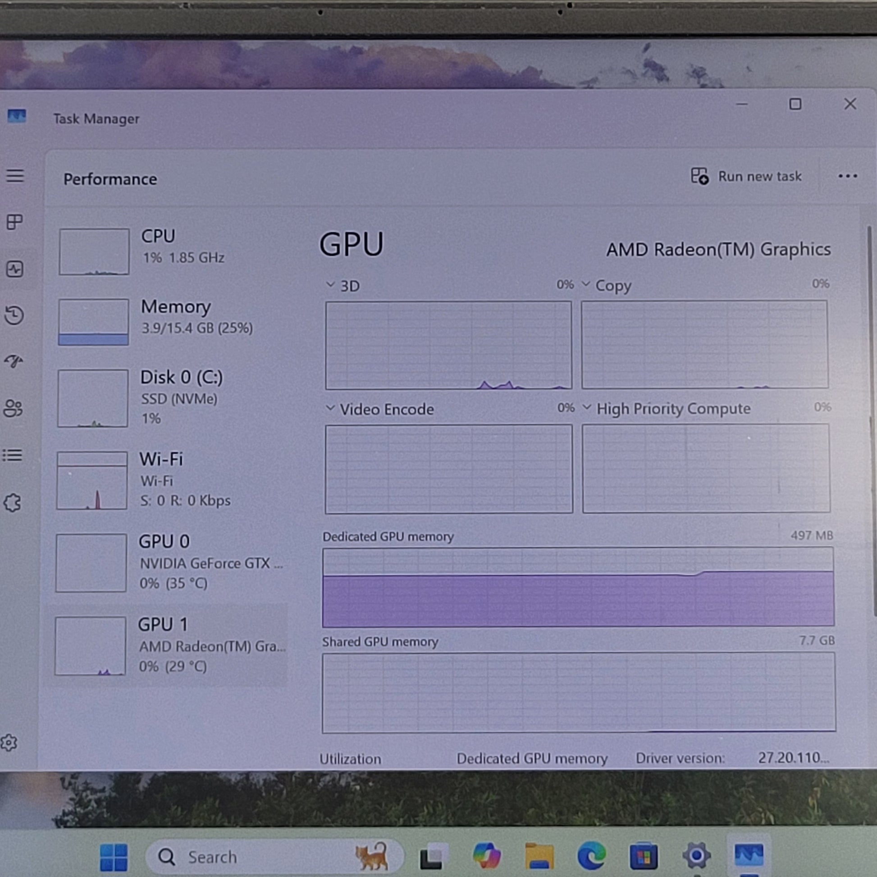Viewport: 877px width, 877px height.
Task: Open the Processes page icon in sidebar
Action: point(14,223)
